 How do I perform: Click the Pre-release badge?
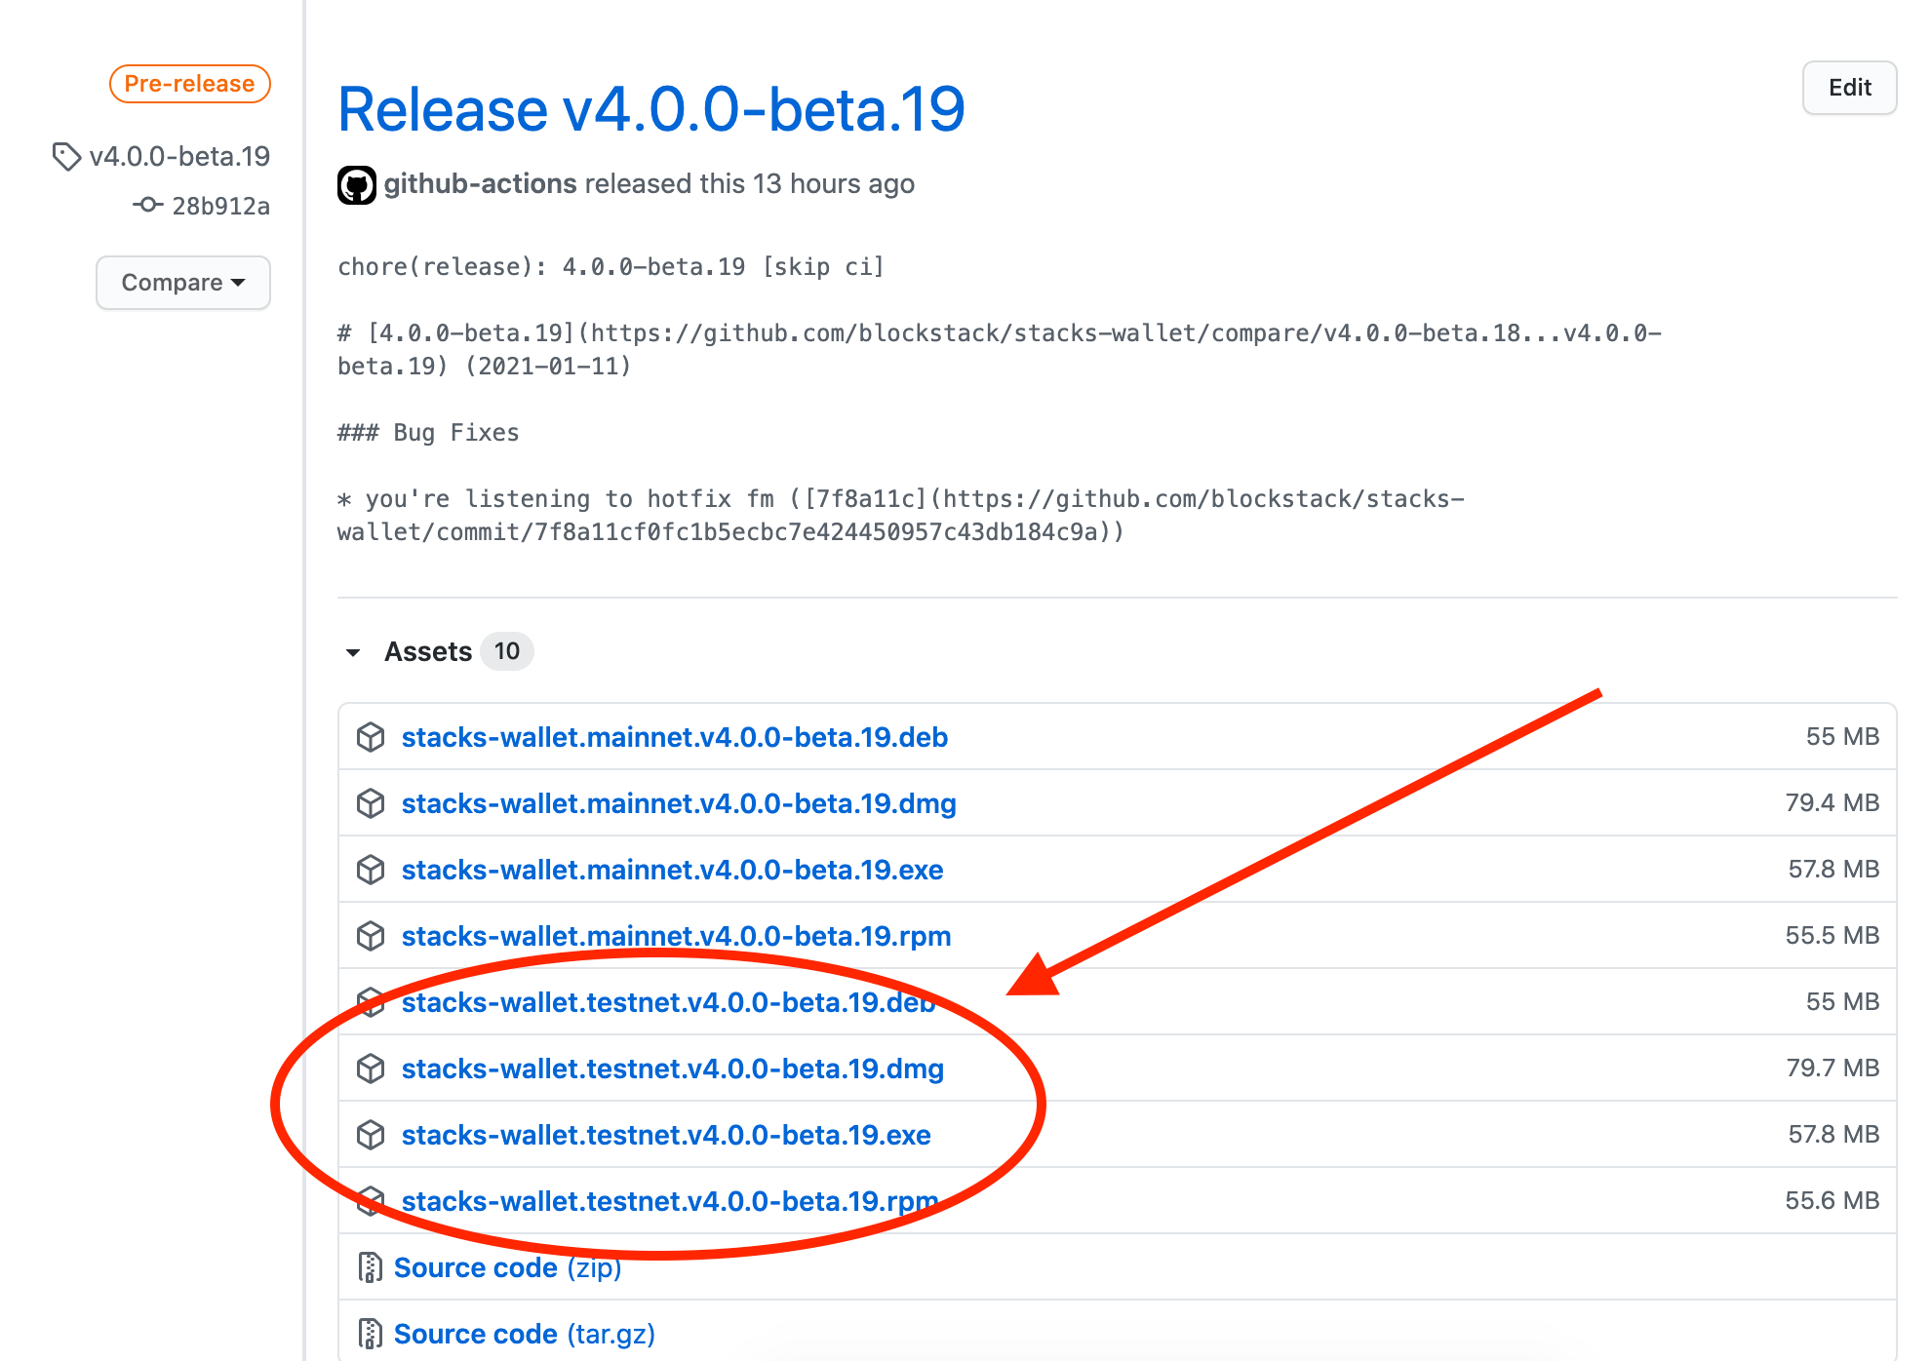click(x=189, y=84)
